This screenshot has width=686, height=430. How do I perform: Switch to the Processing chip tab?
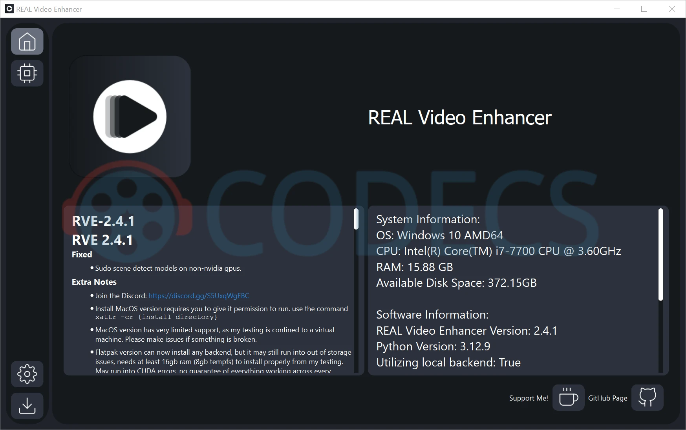click(27, 73)
